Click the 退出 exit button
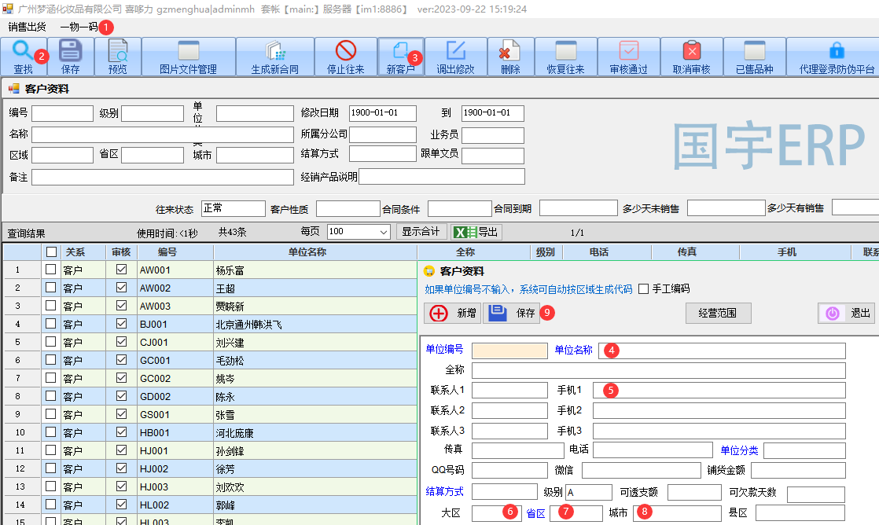The width and height of the screenshot is (879, 525). click(x=846, y=314)
